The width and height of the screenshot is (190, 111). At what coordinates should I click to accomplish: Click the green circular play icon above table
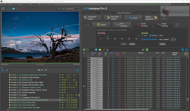click(x=147, y=50)
